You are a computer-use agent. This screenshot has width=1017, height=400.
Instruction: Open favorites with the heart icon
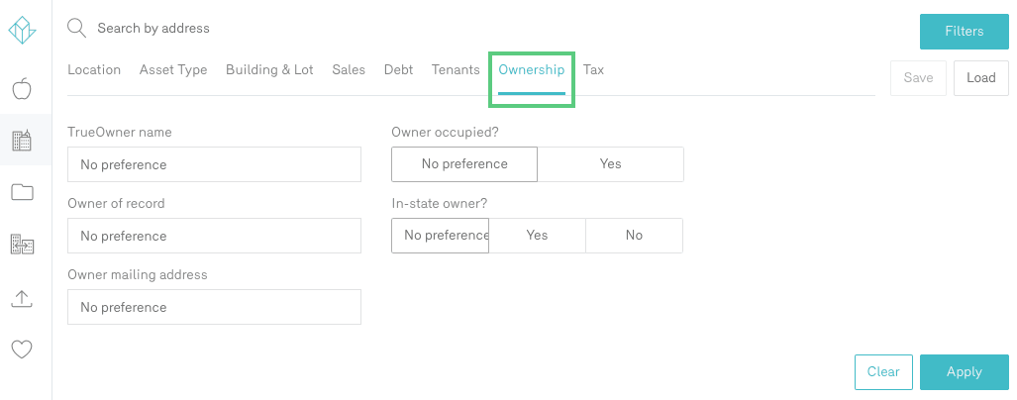pyautogui.click(x=22, y=349)
